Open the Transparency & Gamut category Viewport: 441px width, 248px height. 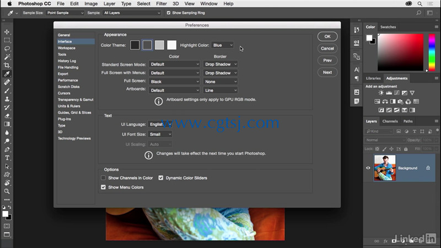[x=76, y=100]
